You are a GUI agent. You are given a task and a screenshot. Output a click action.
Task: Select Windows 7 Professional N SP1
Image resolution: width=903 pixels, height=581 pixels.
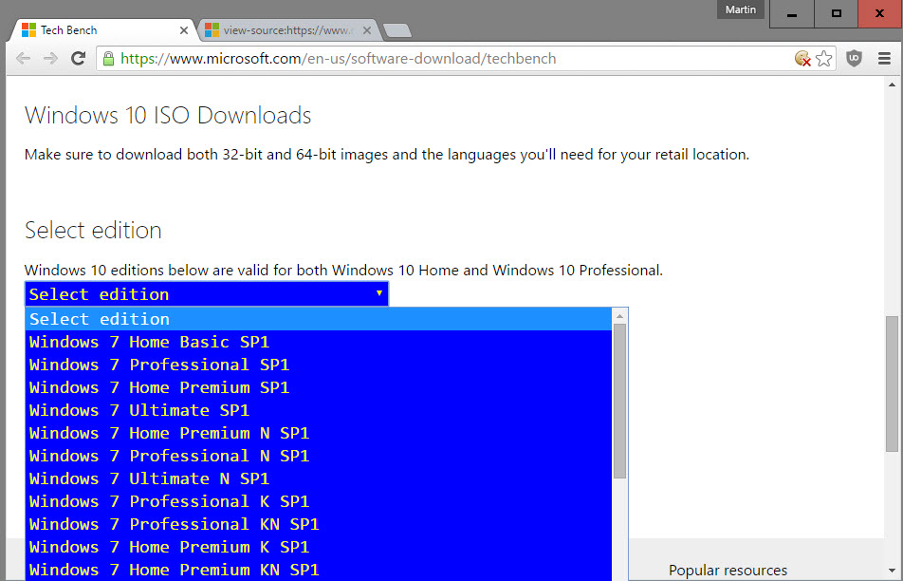click(319, 456)
